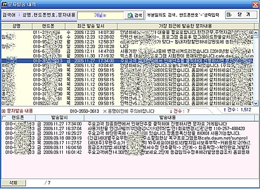Viewport: 260px width, 189px height.
Task: Sort by upper 핸드폰 column header
Action: (x=49, y=26)
